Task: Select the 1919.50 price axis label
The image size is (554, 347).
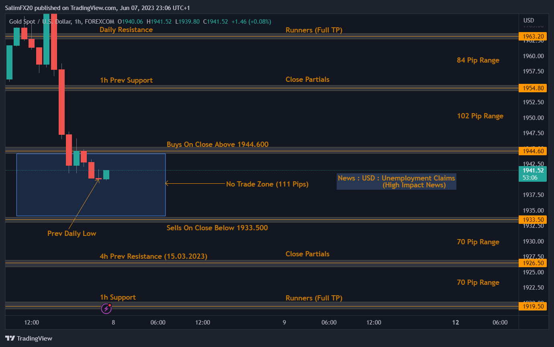Action: click(x=533, y=306)
